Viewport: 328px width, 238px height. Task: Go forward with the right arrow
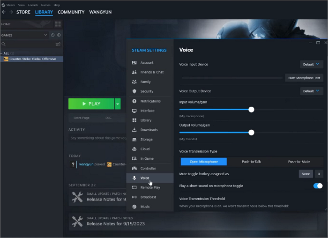click(x=11, y=12)
